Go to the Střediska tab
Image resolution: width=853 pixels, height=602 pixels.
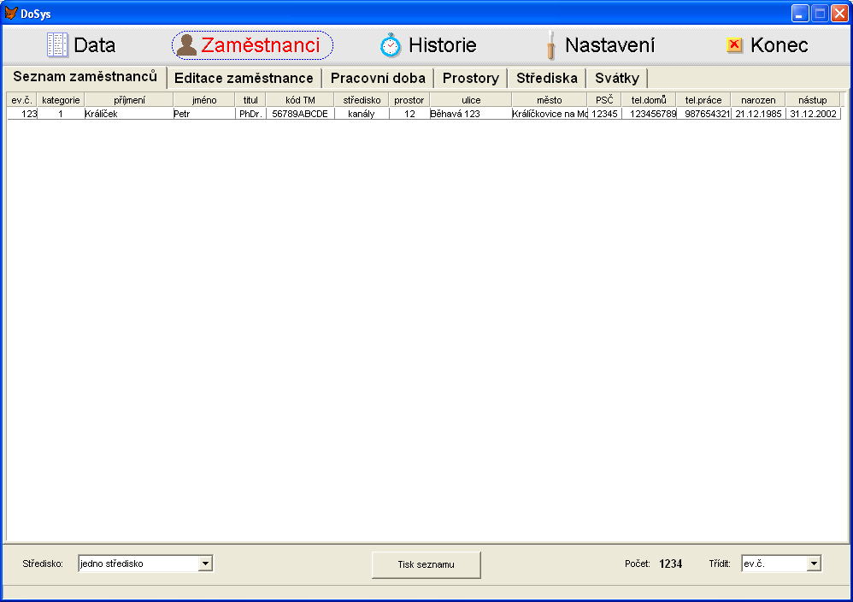[547, 78]
